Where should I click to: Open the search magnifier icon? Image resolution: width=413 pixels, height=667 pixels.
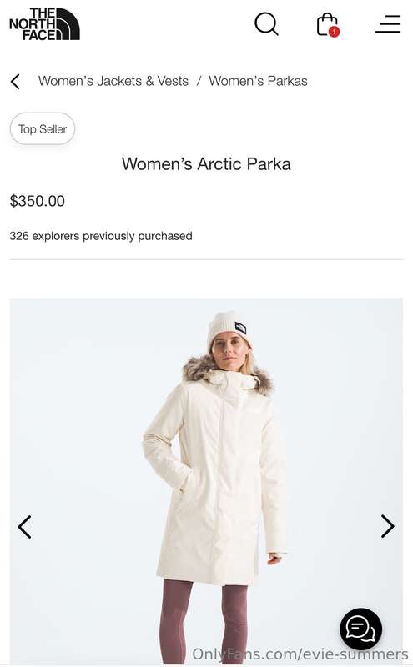266,24
